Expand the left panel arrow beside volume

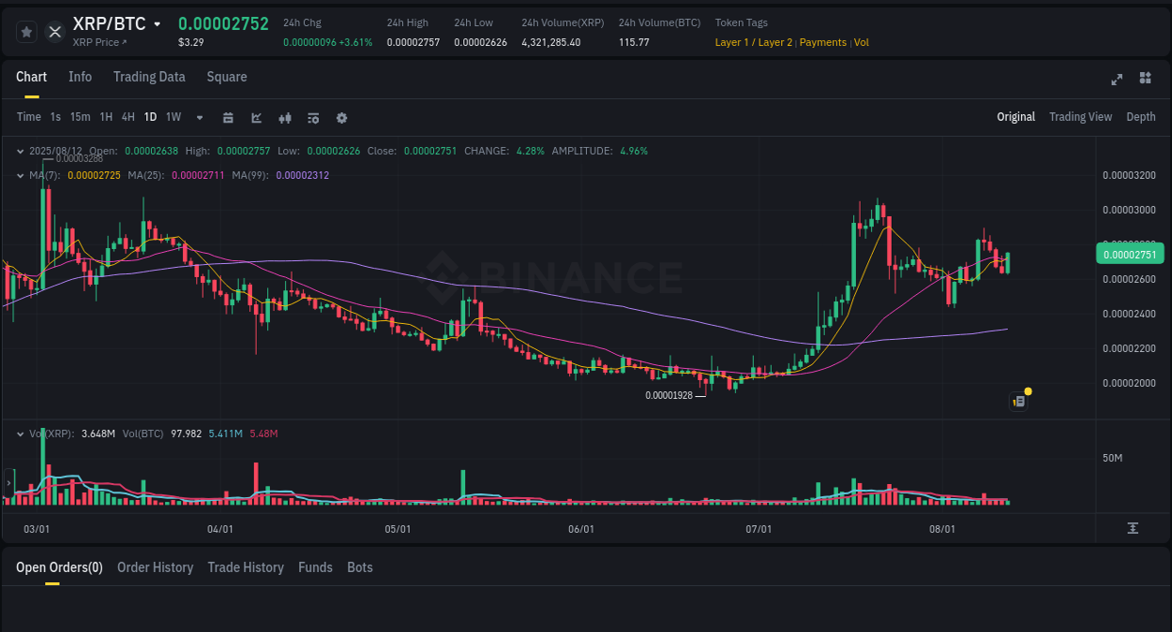tap(8, 483)
